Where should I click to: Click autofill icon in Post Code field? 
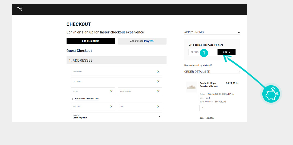click(111, 106)
